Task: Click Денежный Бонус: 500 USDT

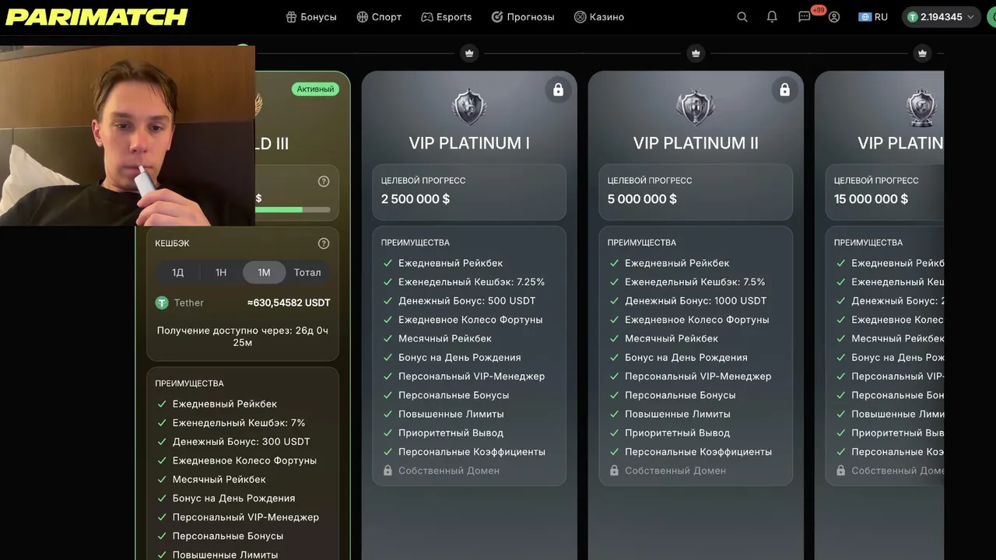Action: (467, 300)
